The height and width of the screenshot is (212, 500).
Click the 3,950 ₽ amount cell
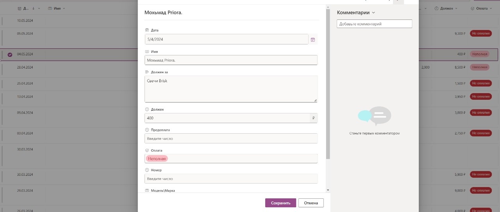pyautogui.click(x=460, y=97)
